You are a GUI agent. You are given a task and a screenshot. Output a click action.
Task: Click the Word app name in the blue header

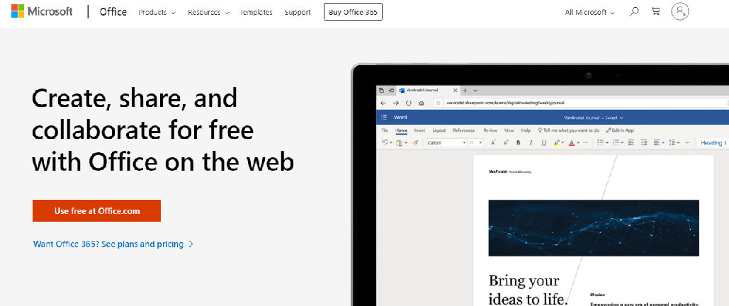(400, 117)
